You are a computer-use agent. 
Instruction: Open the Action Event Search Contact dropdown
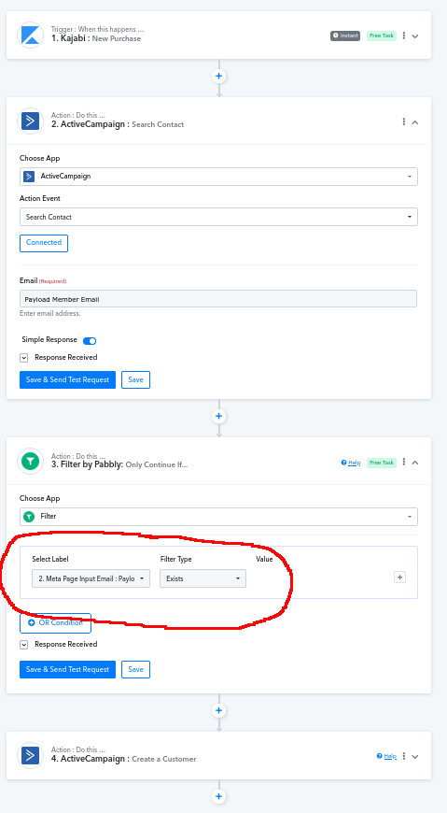click(x=218, y=217)
